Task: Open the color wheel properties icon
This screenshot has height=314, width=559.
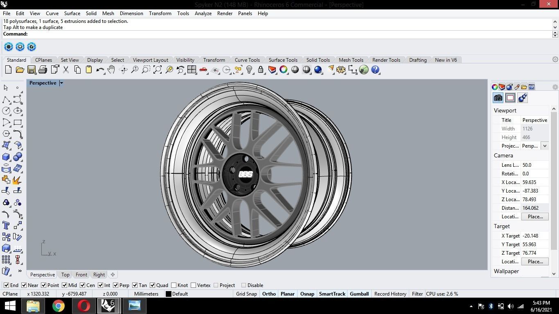Action: pos(284,70)
